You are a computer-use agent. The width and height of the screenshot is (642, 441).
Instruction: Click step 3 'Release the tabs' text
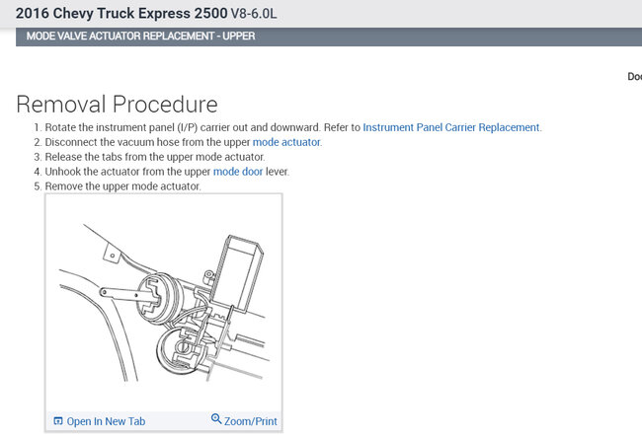tap(155, 157)
